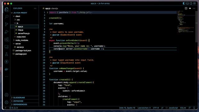
Task: Unfold the collapsed import on line 1
Action: pos(48,12)
